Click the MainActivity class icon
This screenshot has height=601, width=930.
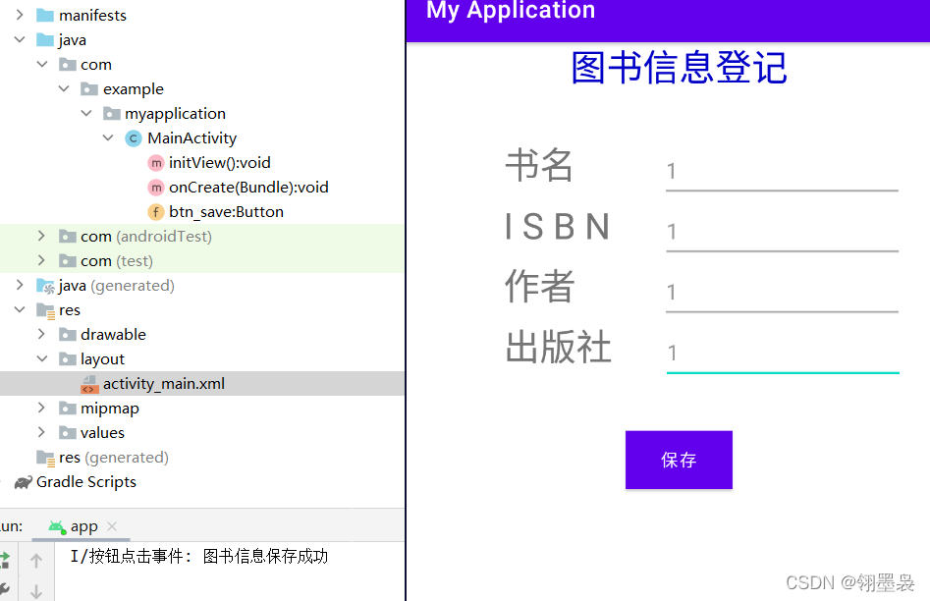[x=134, y=137]
